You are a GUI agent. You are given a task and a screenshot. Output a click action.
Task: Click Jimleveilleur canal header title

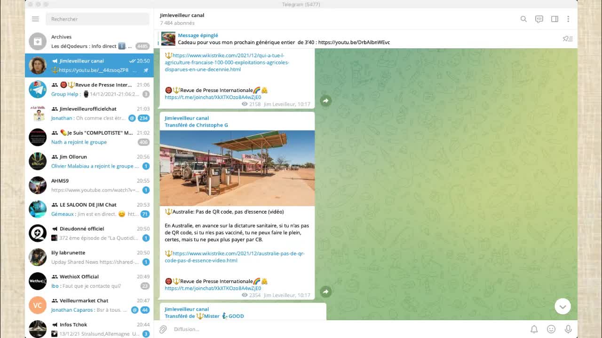point(182,15)
